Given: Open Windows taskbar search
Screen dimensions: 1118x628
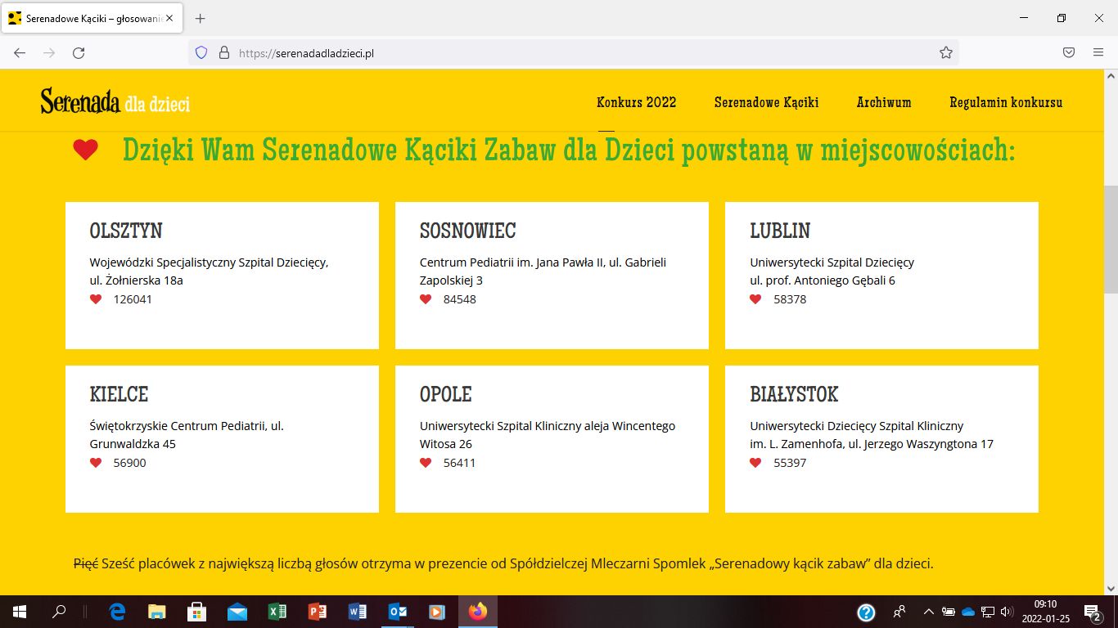Looking at the screenshot, I should tap(59, 612).
